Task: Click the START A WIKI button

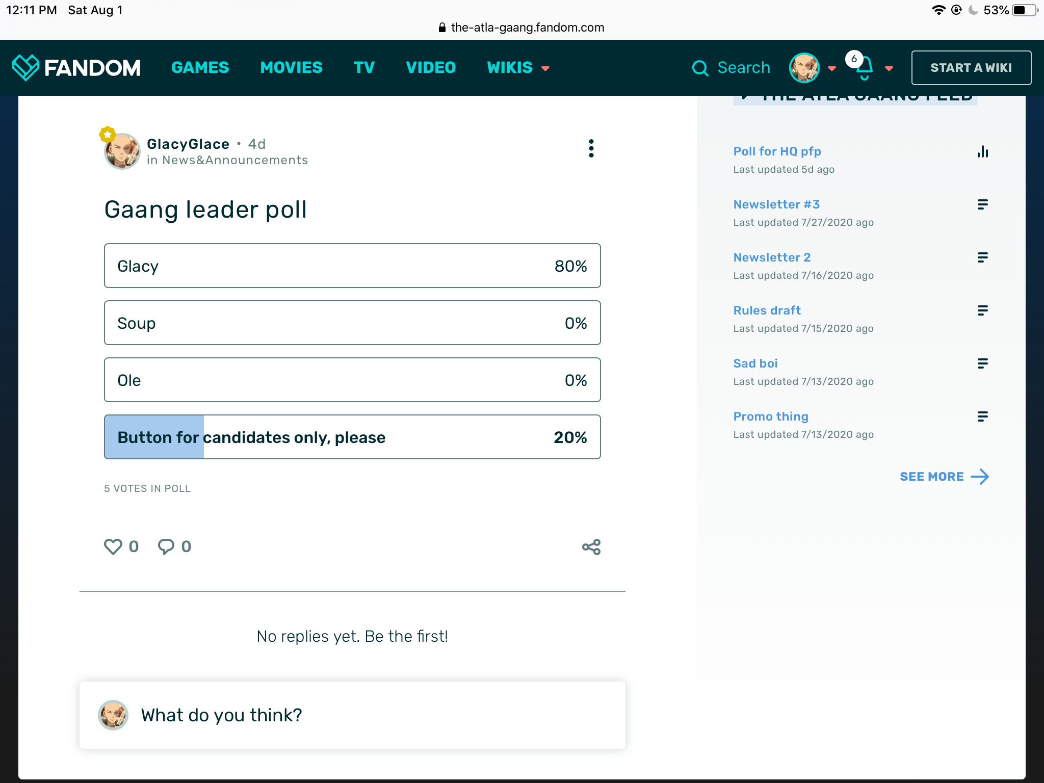Action: coord(971,68)
